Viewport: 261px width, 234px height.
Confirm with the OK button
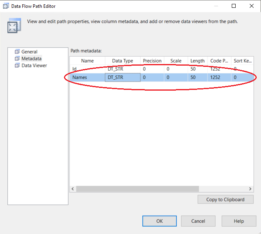tap(159, 221)
